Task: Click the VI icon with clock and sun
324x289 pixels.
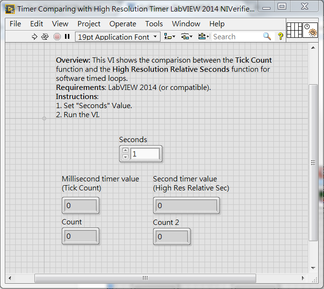Action: coord(310,30)
